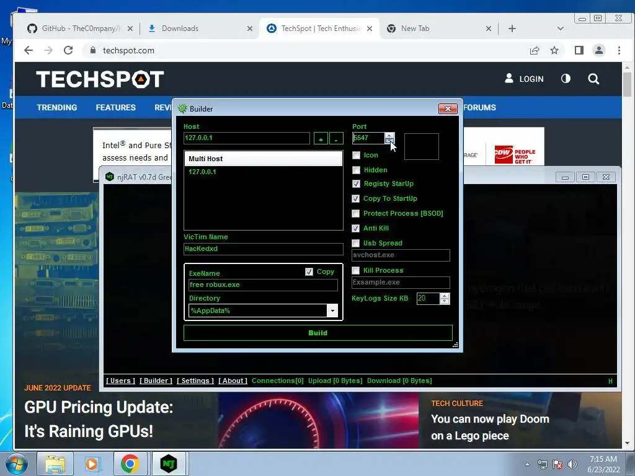Image resolution: width=635 pixels, height=476 pixels.
Task: Open the Chrome side panel icon
Action: (579, 50)
